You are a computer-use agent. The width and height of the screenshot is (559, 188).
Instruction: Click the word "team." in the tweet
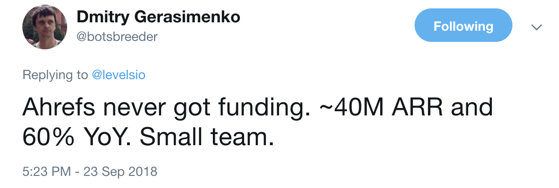[243, 137]
